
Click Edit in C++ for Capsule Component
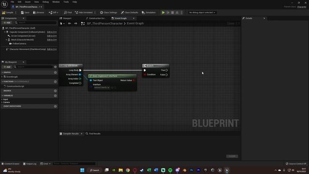(52, 32)
